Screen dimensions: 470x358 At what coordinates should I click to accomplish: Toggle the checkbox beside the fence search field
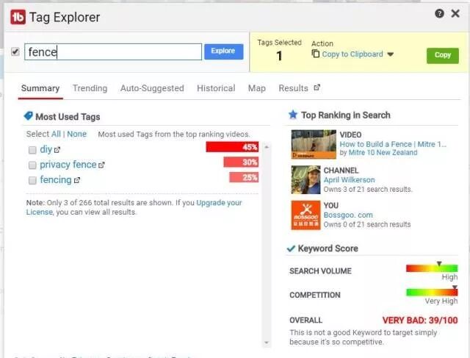15,51
